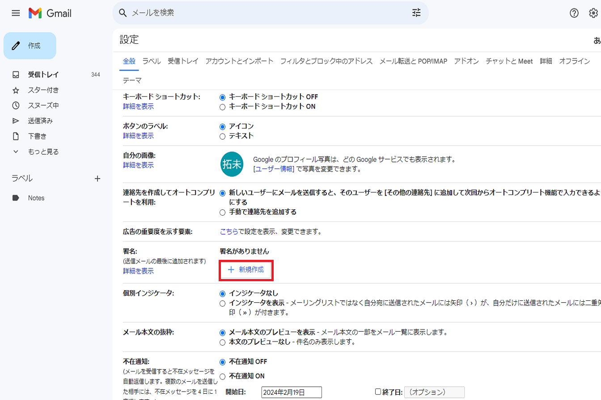Image resolution: width=601 pixels, height=400 pixels.
Task: Open the main menu hamburger icon
Action: pos(16,13)
